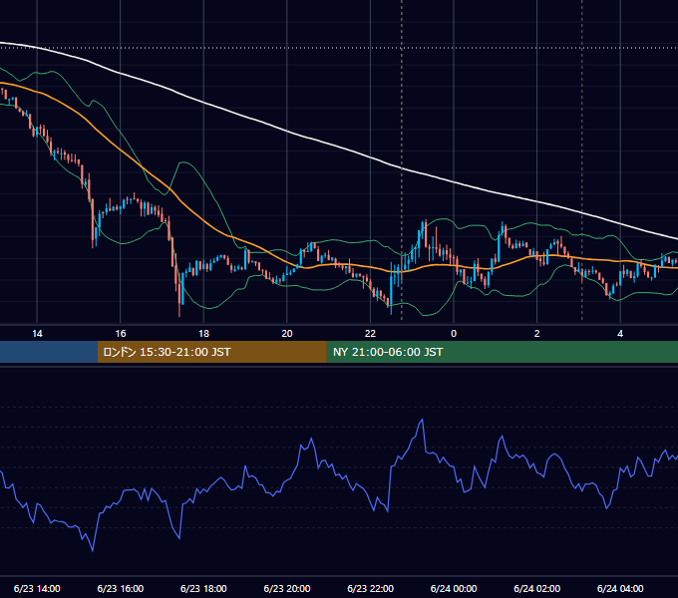Click the 6/23 20:00 date label

coord(287,588)
